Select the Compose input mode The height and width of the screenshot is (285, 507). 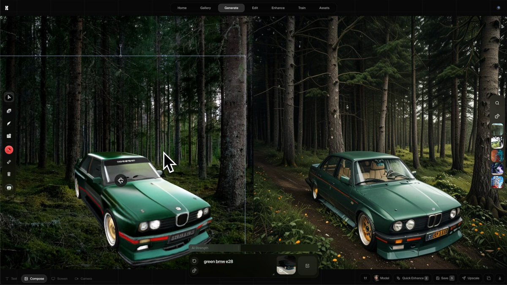coord(34,279)
